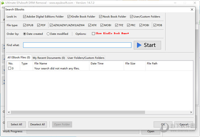Uncheck the EPUB file type
Image resolution: width=200 pixels, height=137 pixels.
24,25
